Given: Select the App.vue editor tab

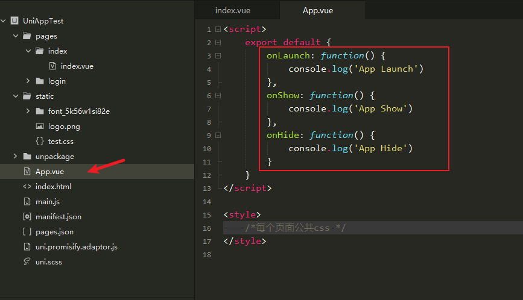Looking at the screenshot, I should (x=318, y=11).
